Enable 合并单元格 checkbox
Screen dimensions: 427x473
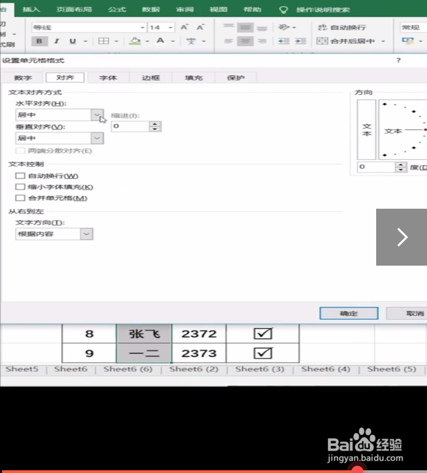[20, 198]
